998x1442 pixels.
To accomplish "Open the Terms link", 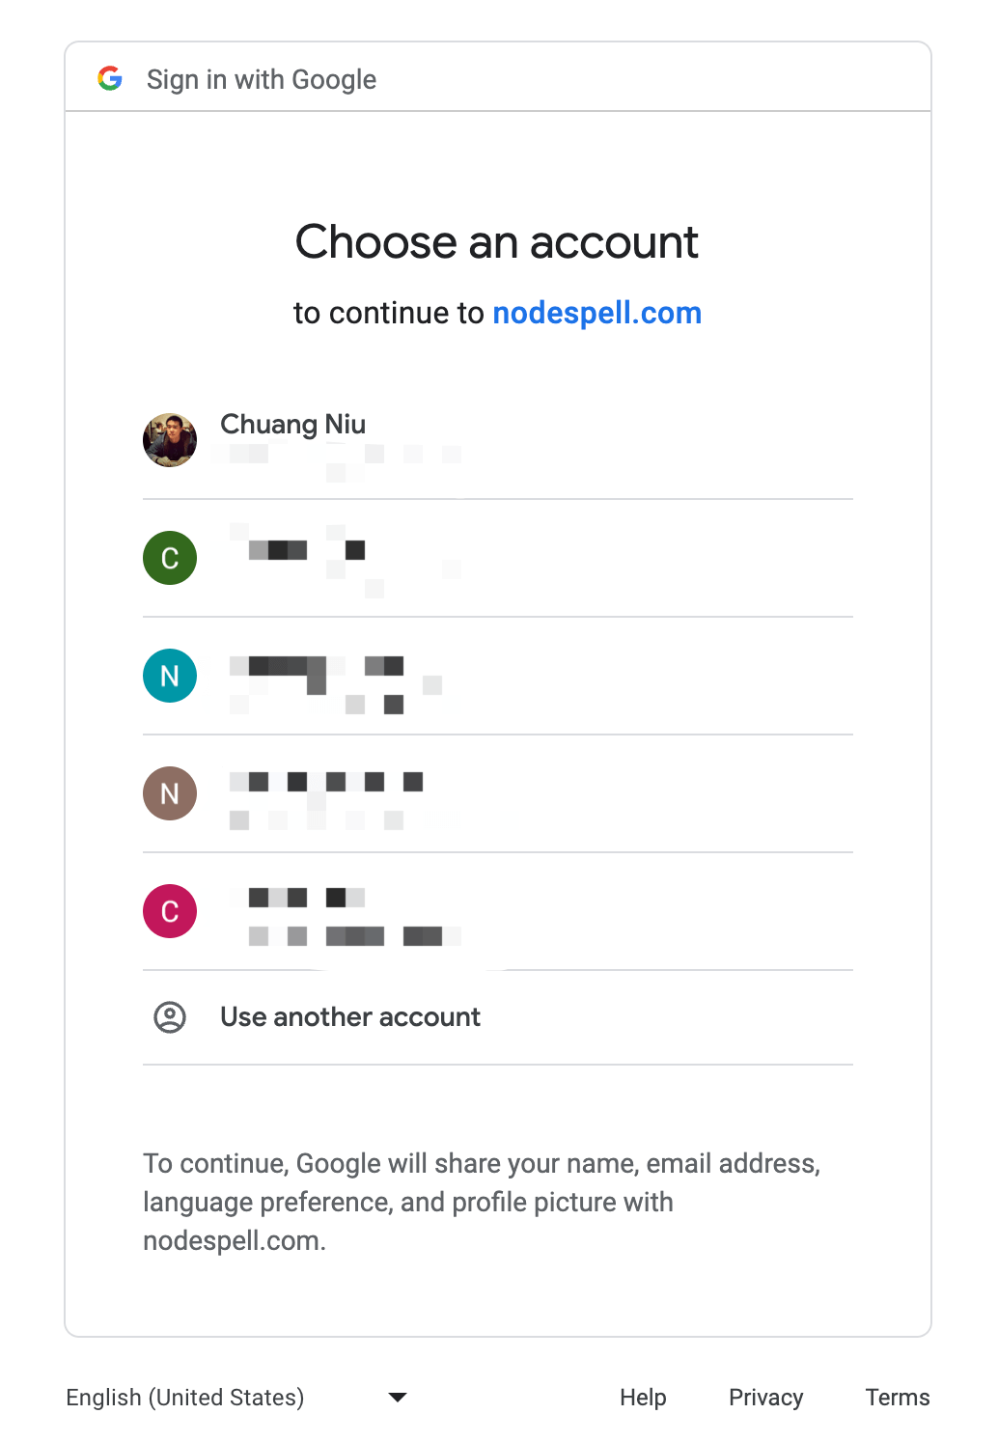I will click(897, 1397).
